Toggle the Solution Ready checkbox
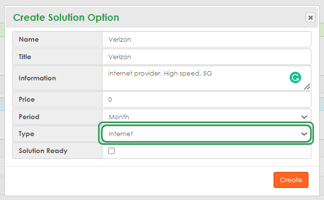The image size is (324, 200). [112, 151]
